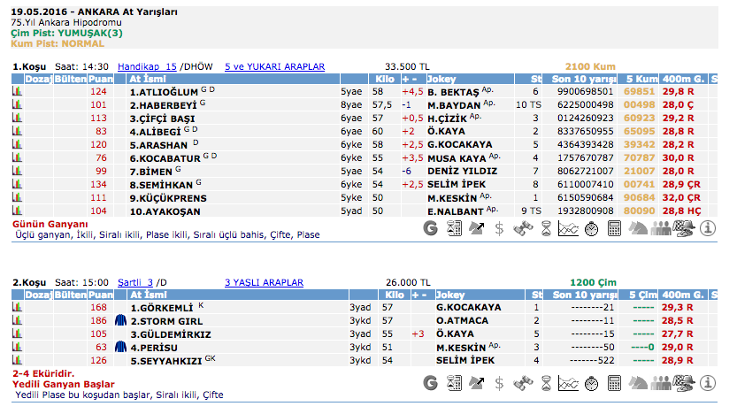Screen dimensions: 737x414
Task: Click the dollar sign icon under race 1
Action: point(500,228)
